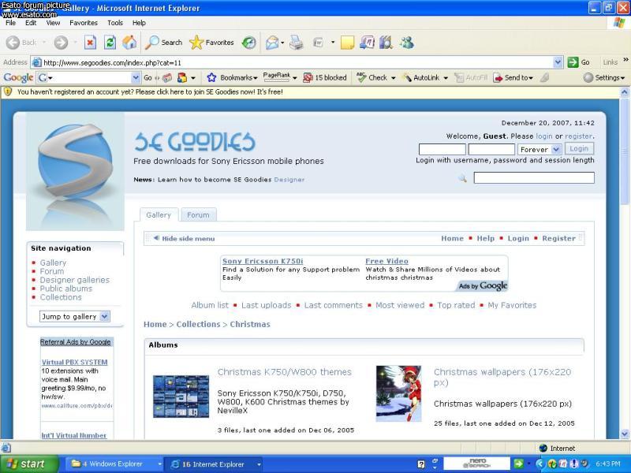631x473 pixels.
Task: Open the Tools menu
Action: click(115, 23)
